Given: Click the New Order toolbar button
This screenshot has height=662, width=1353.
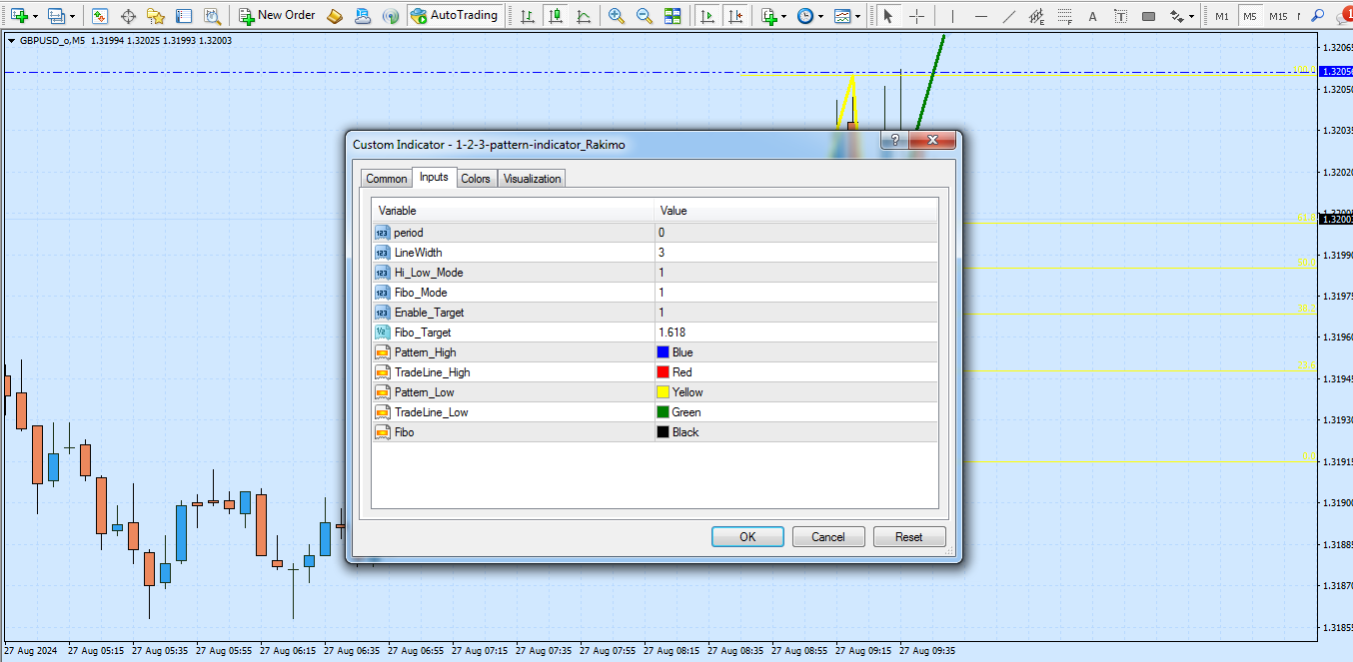Looking at the screenshot, I should tap(277, 16).
